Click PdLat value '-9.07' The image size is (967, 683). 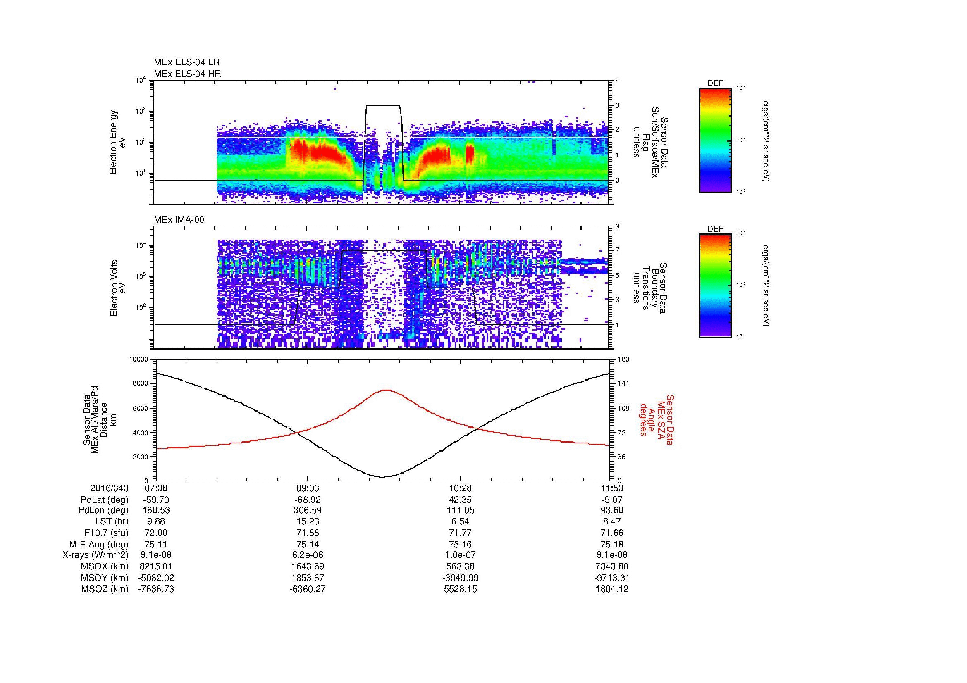pyautogui.click(x=612, y=500)
